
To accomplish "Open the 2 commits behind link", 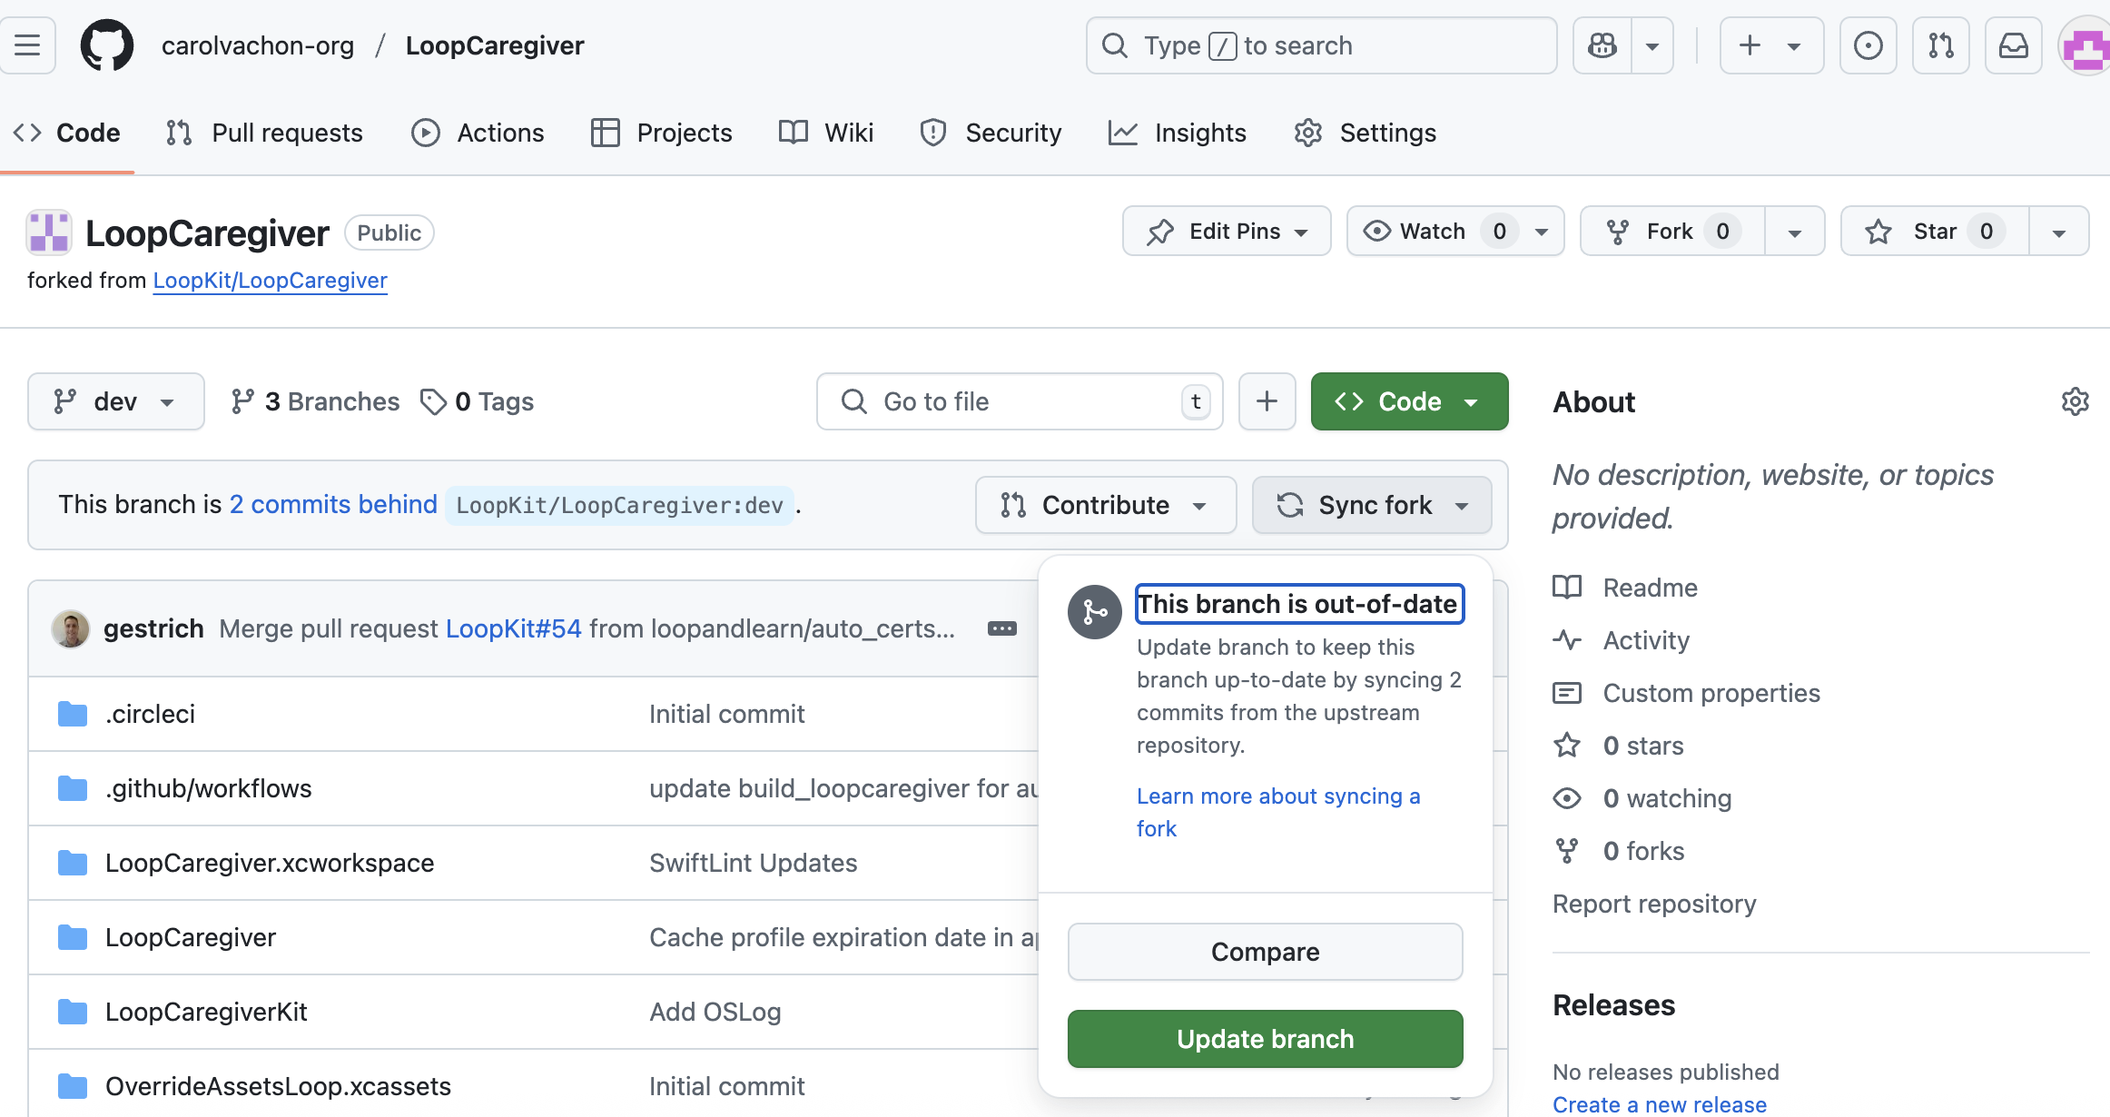I will click(333, 505).
